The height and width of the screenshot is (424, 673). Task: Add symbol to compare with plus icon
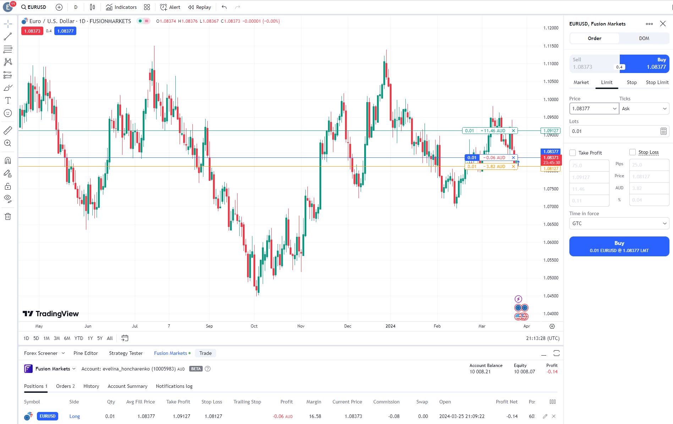pos(59,7)
